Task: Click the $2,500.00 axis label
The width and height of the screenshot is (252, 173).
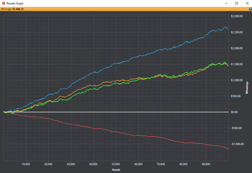Action: click(x=237, y=32)
